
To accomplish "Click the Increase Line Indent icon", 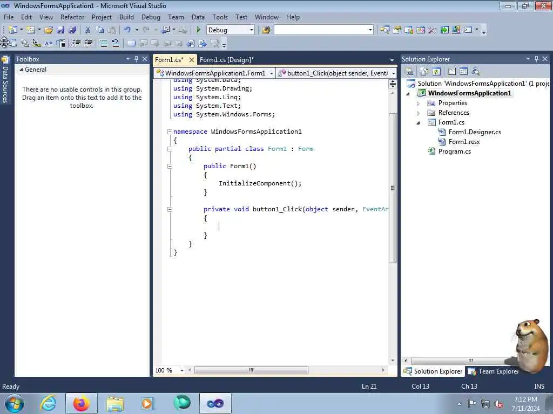I will click(x=89, y=43).
